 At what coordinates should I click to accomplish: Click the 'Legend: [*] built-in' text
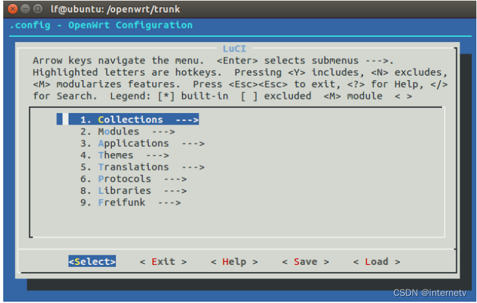(x=169, y=96)
